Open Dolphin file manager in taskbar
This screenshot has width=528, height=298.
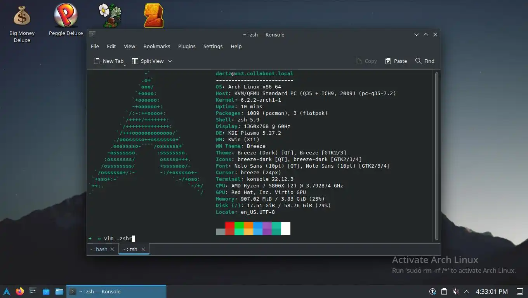pos(59,291)
